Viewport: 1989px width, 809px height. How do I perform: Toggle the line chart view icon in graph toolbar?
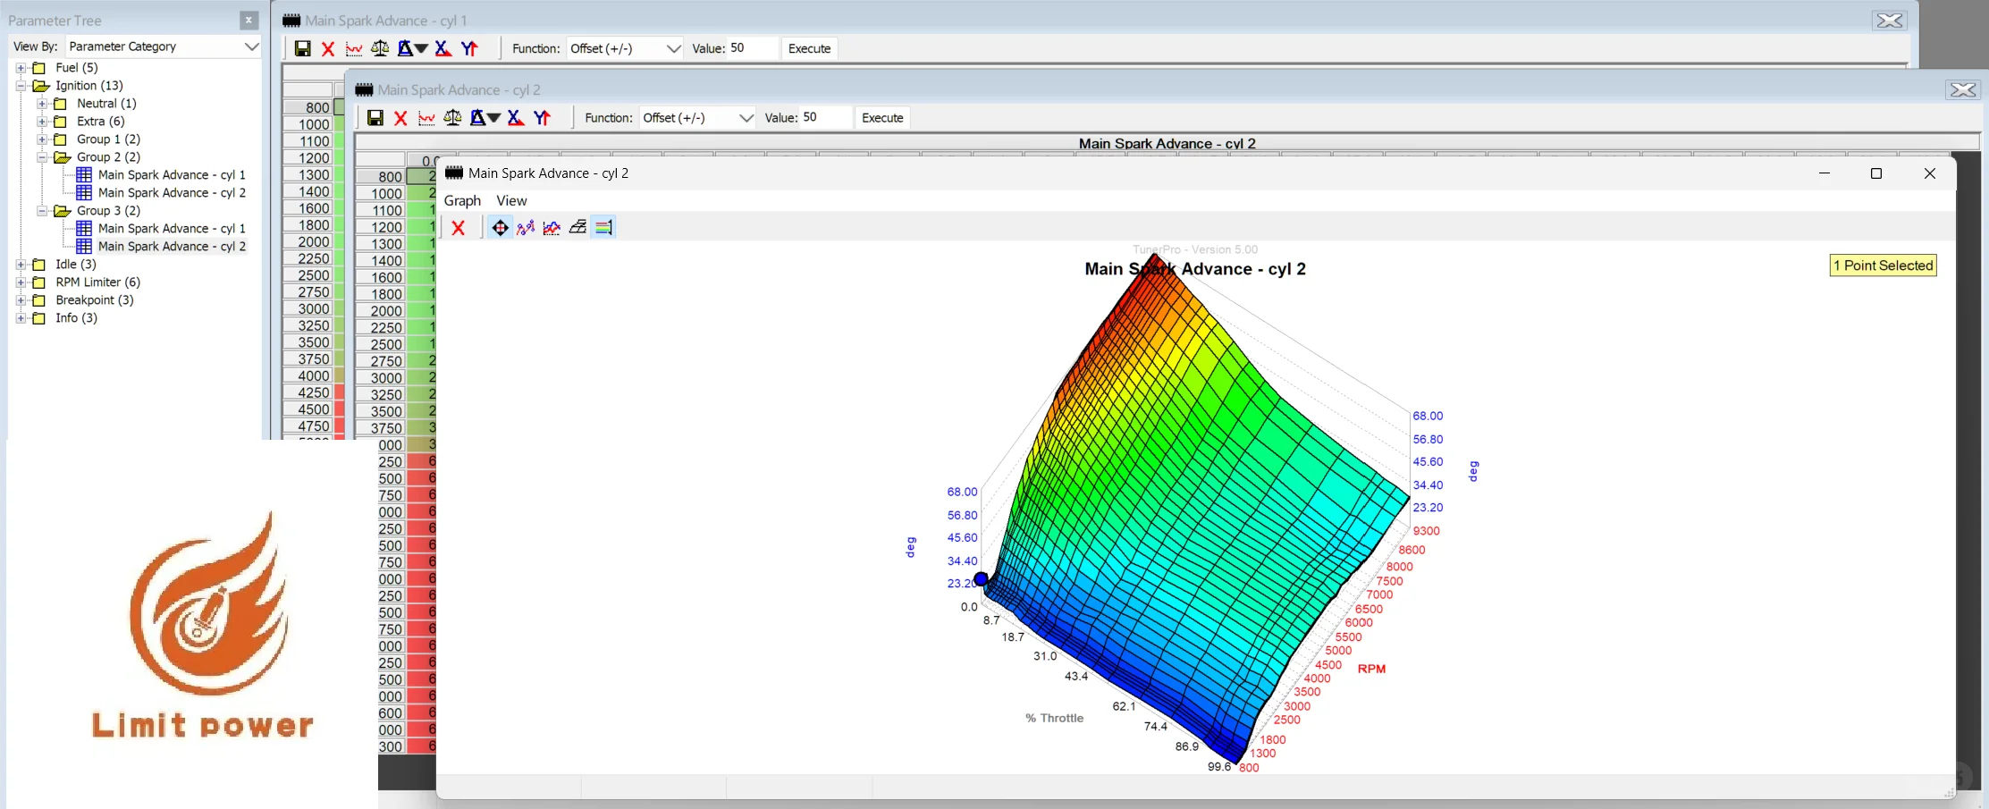pyautogui.click(x=552, y=228)
